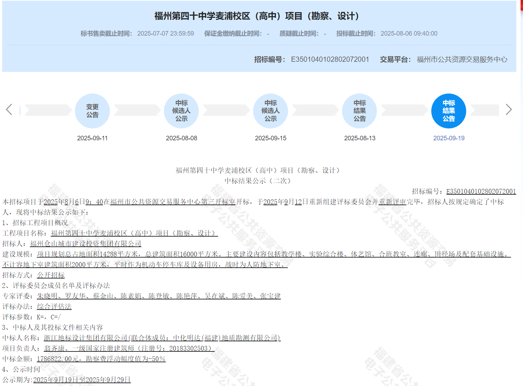The width and height of the screenshot is (523, 386).
Task: Open the 中标候选人公示 stage dated 2025-09-15
Action: coord(271,111)
